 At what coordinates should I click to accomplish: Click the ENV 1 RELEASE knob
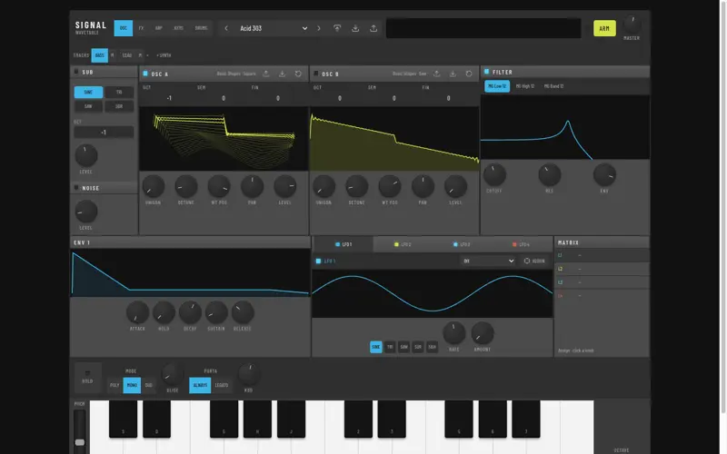pos(243,312)
